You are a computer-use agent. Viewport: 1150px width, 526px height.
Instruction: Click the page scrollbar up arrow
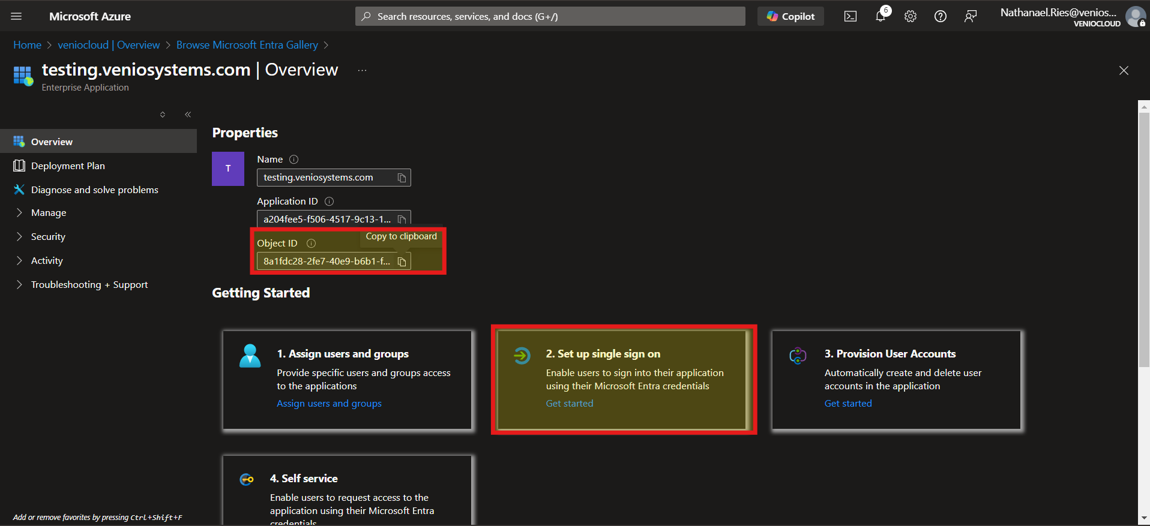(1144, 107)
